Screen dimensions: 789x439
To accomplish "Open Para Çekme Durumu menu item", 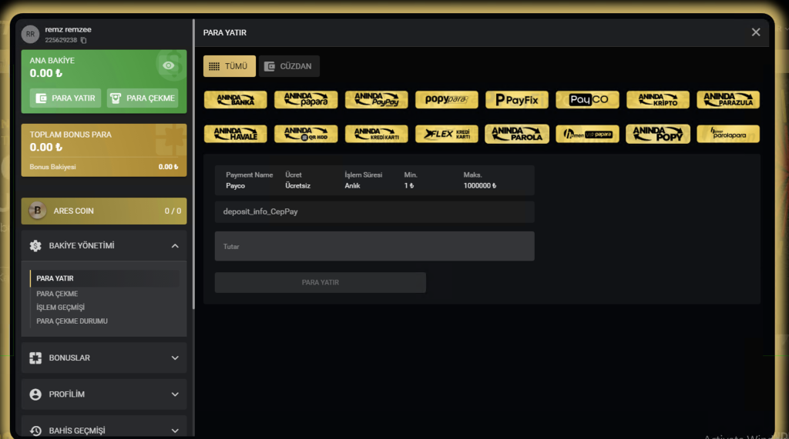I will pos(72,321).
